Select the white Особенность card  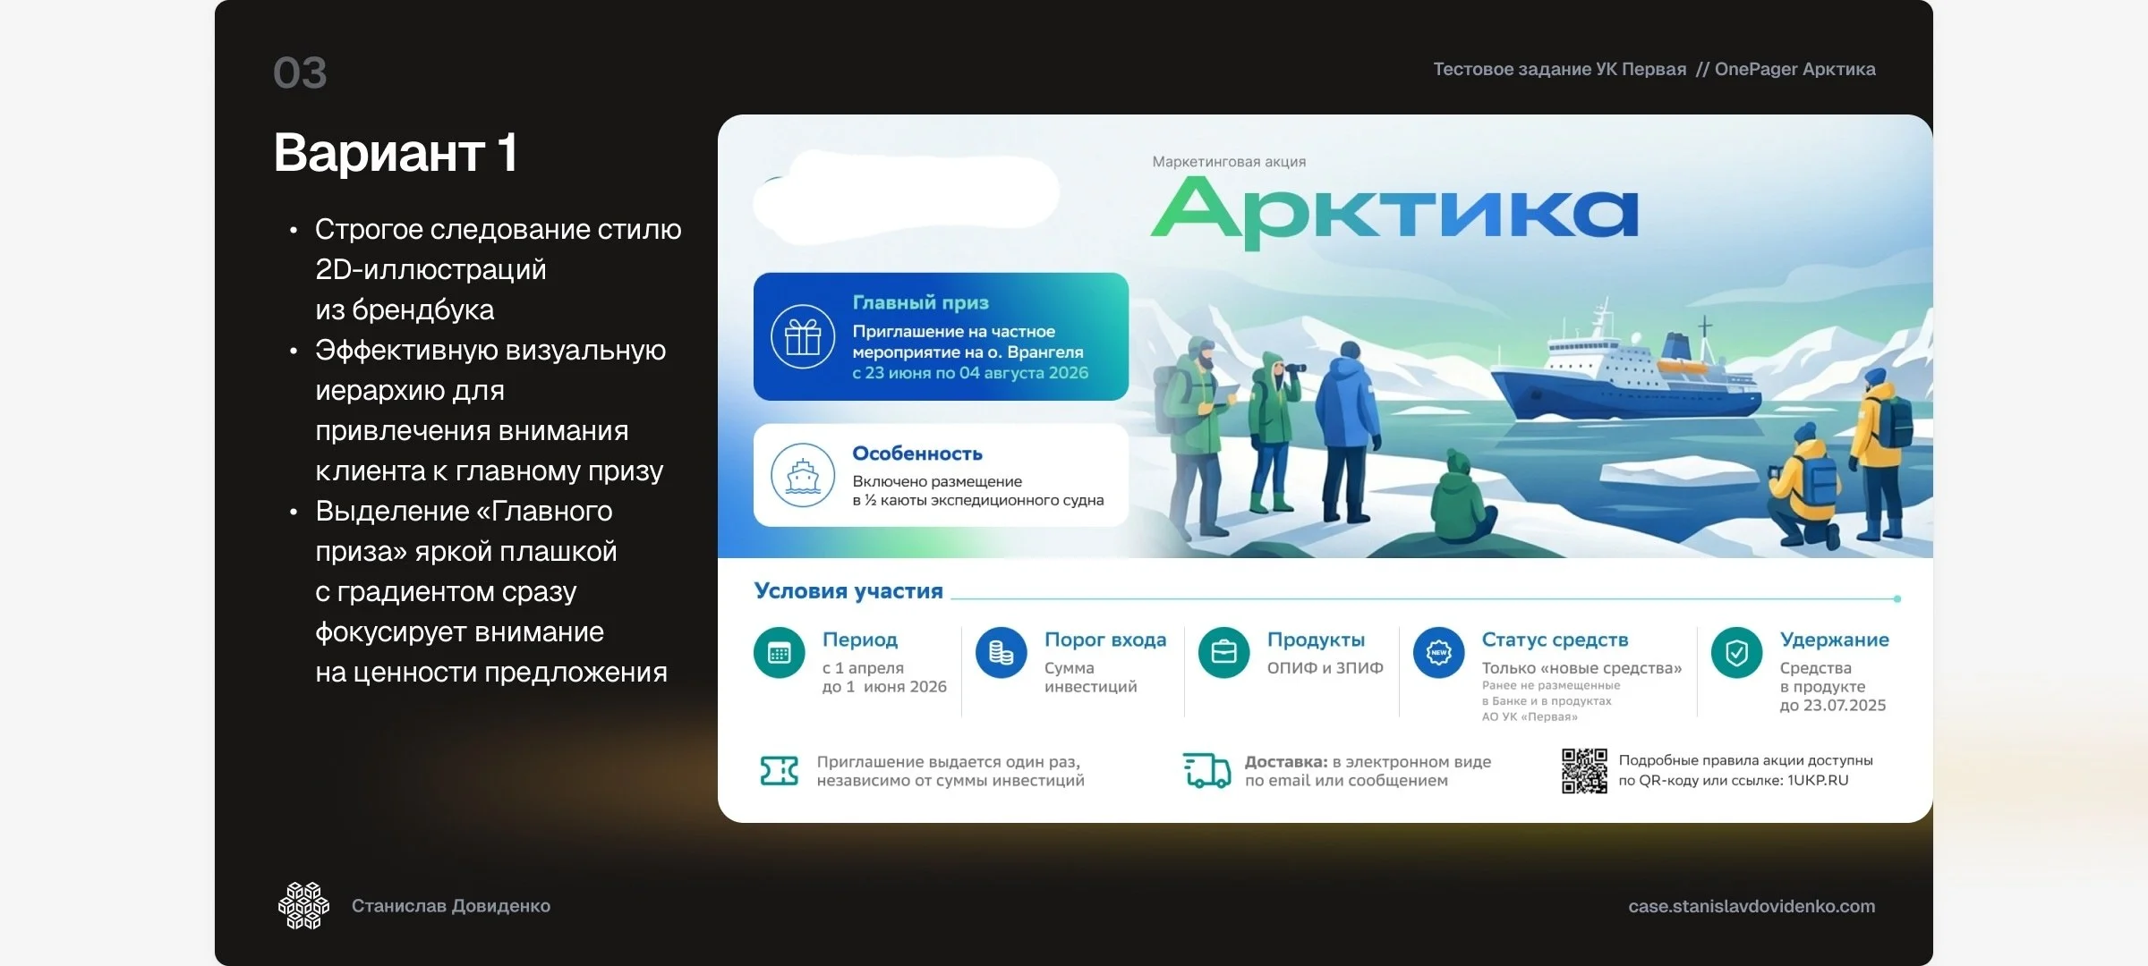(x=941, y=475)
